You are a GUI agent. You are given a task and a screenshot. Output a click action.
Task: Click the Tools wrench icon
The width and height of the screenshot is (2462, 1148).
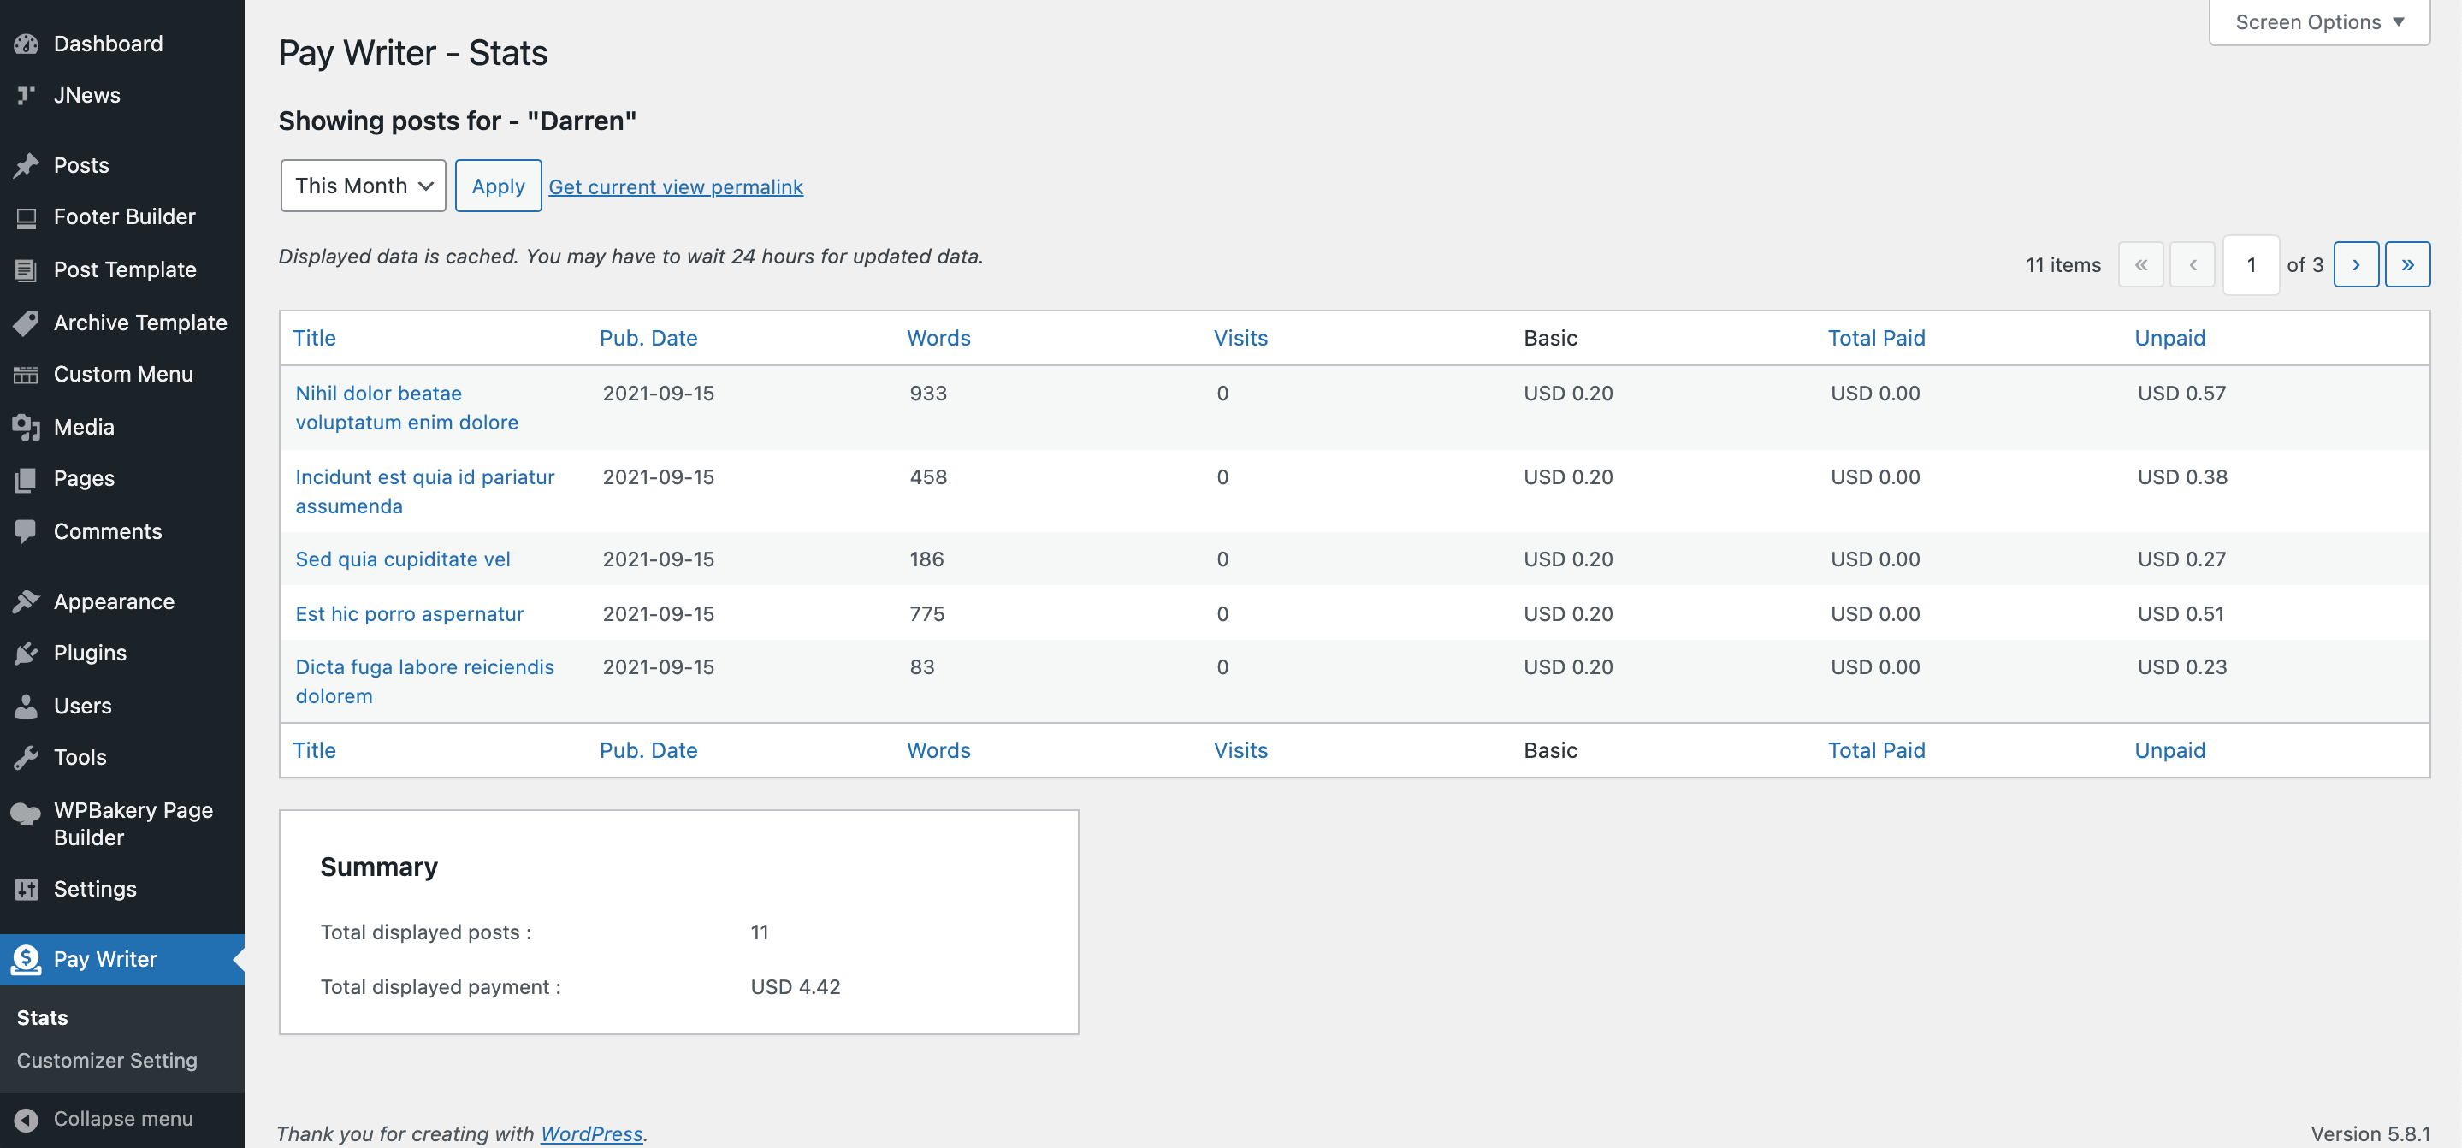click(26, 757)
